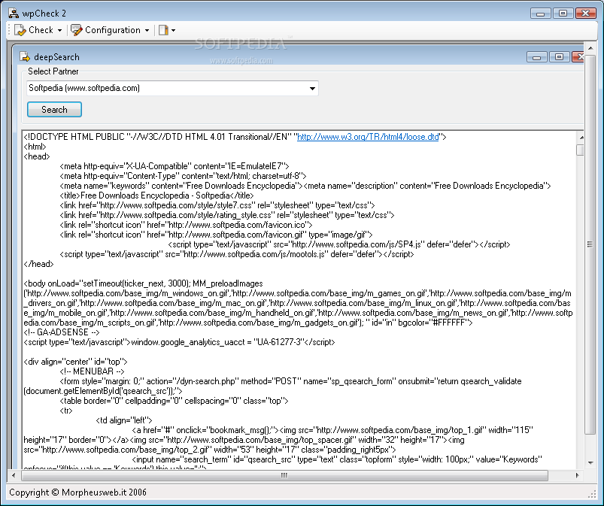Click the status bar resize grip

coord(592,495)
